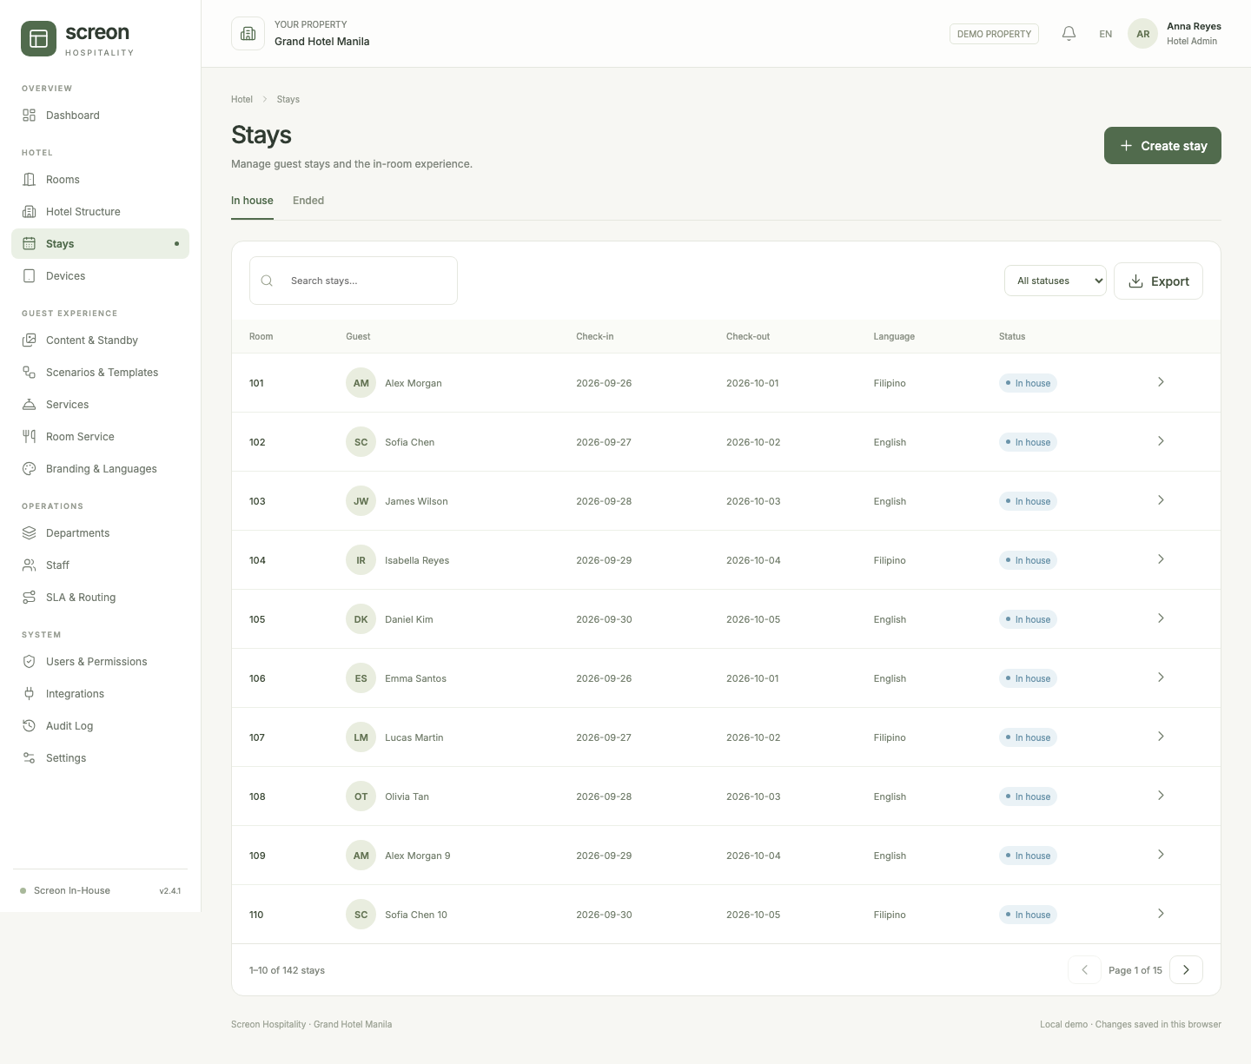Open Settings in sidebar
This screenshot has width=1251, height=1064.
[x=101, y=758]
